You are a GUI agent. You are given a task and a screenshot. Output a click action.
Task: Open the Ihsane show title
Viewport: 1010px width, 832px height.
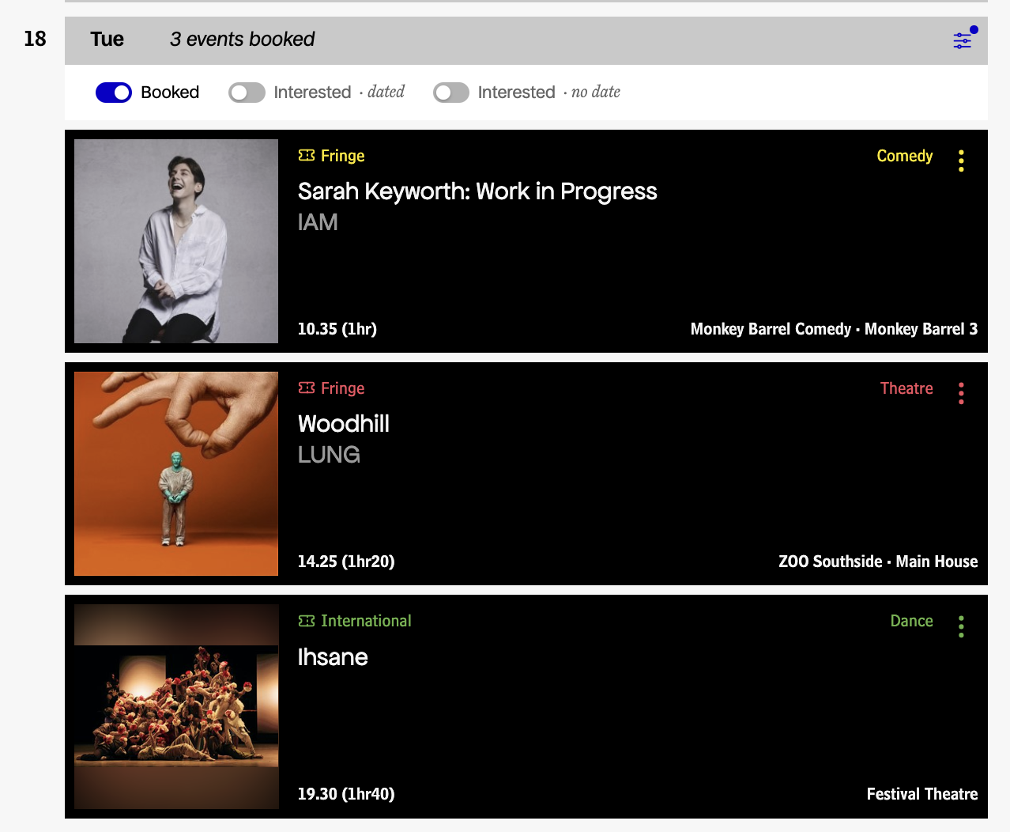tap(333, 657)
